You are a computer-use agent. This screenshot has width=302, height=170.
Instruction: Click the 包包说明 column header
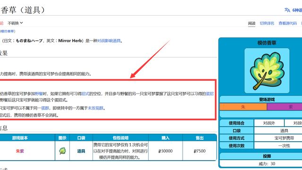(121, 138)
